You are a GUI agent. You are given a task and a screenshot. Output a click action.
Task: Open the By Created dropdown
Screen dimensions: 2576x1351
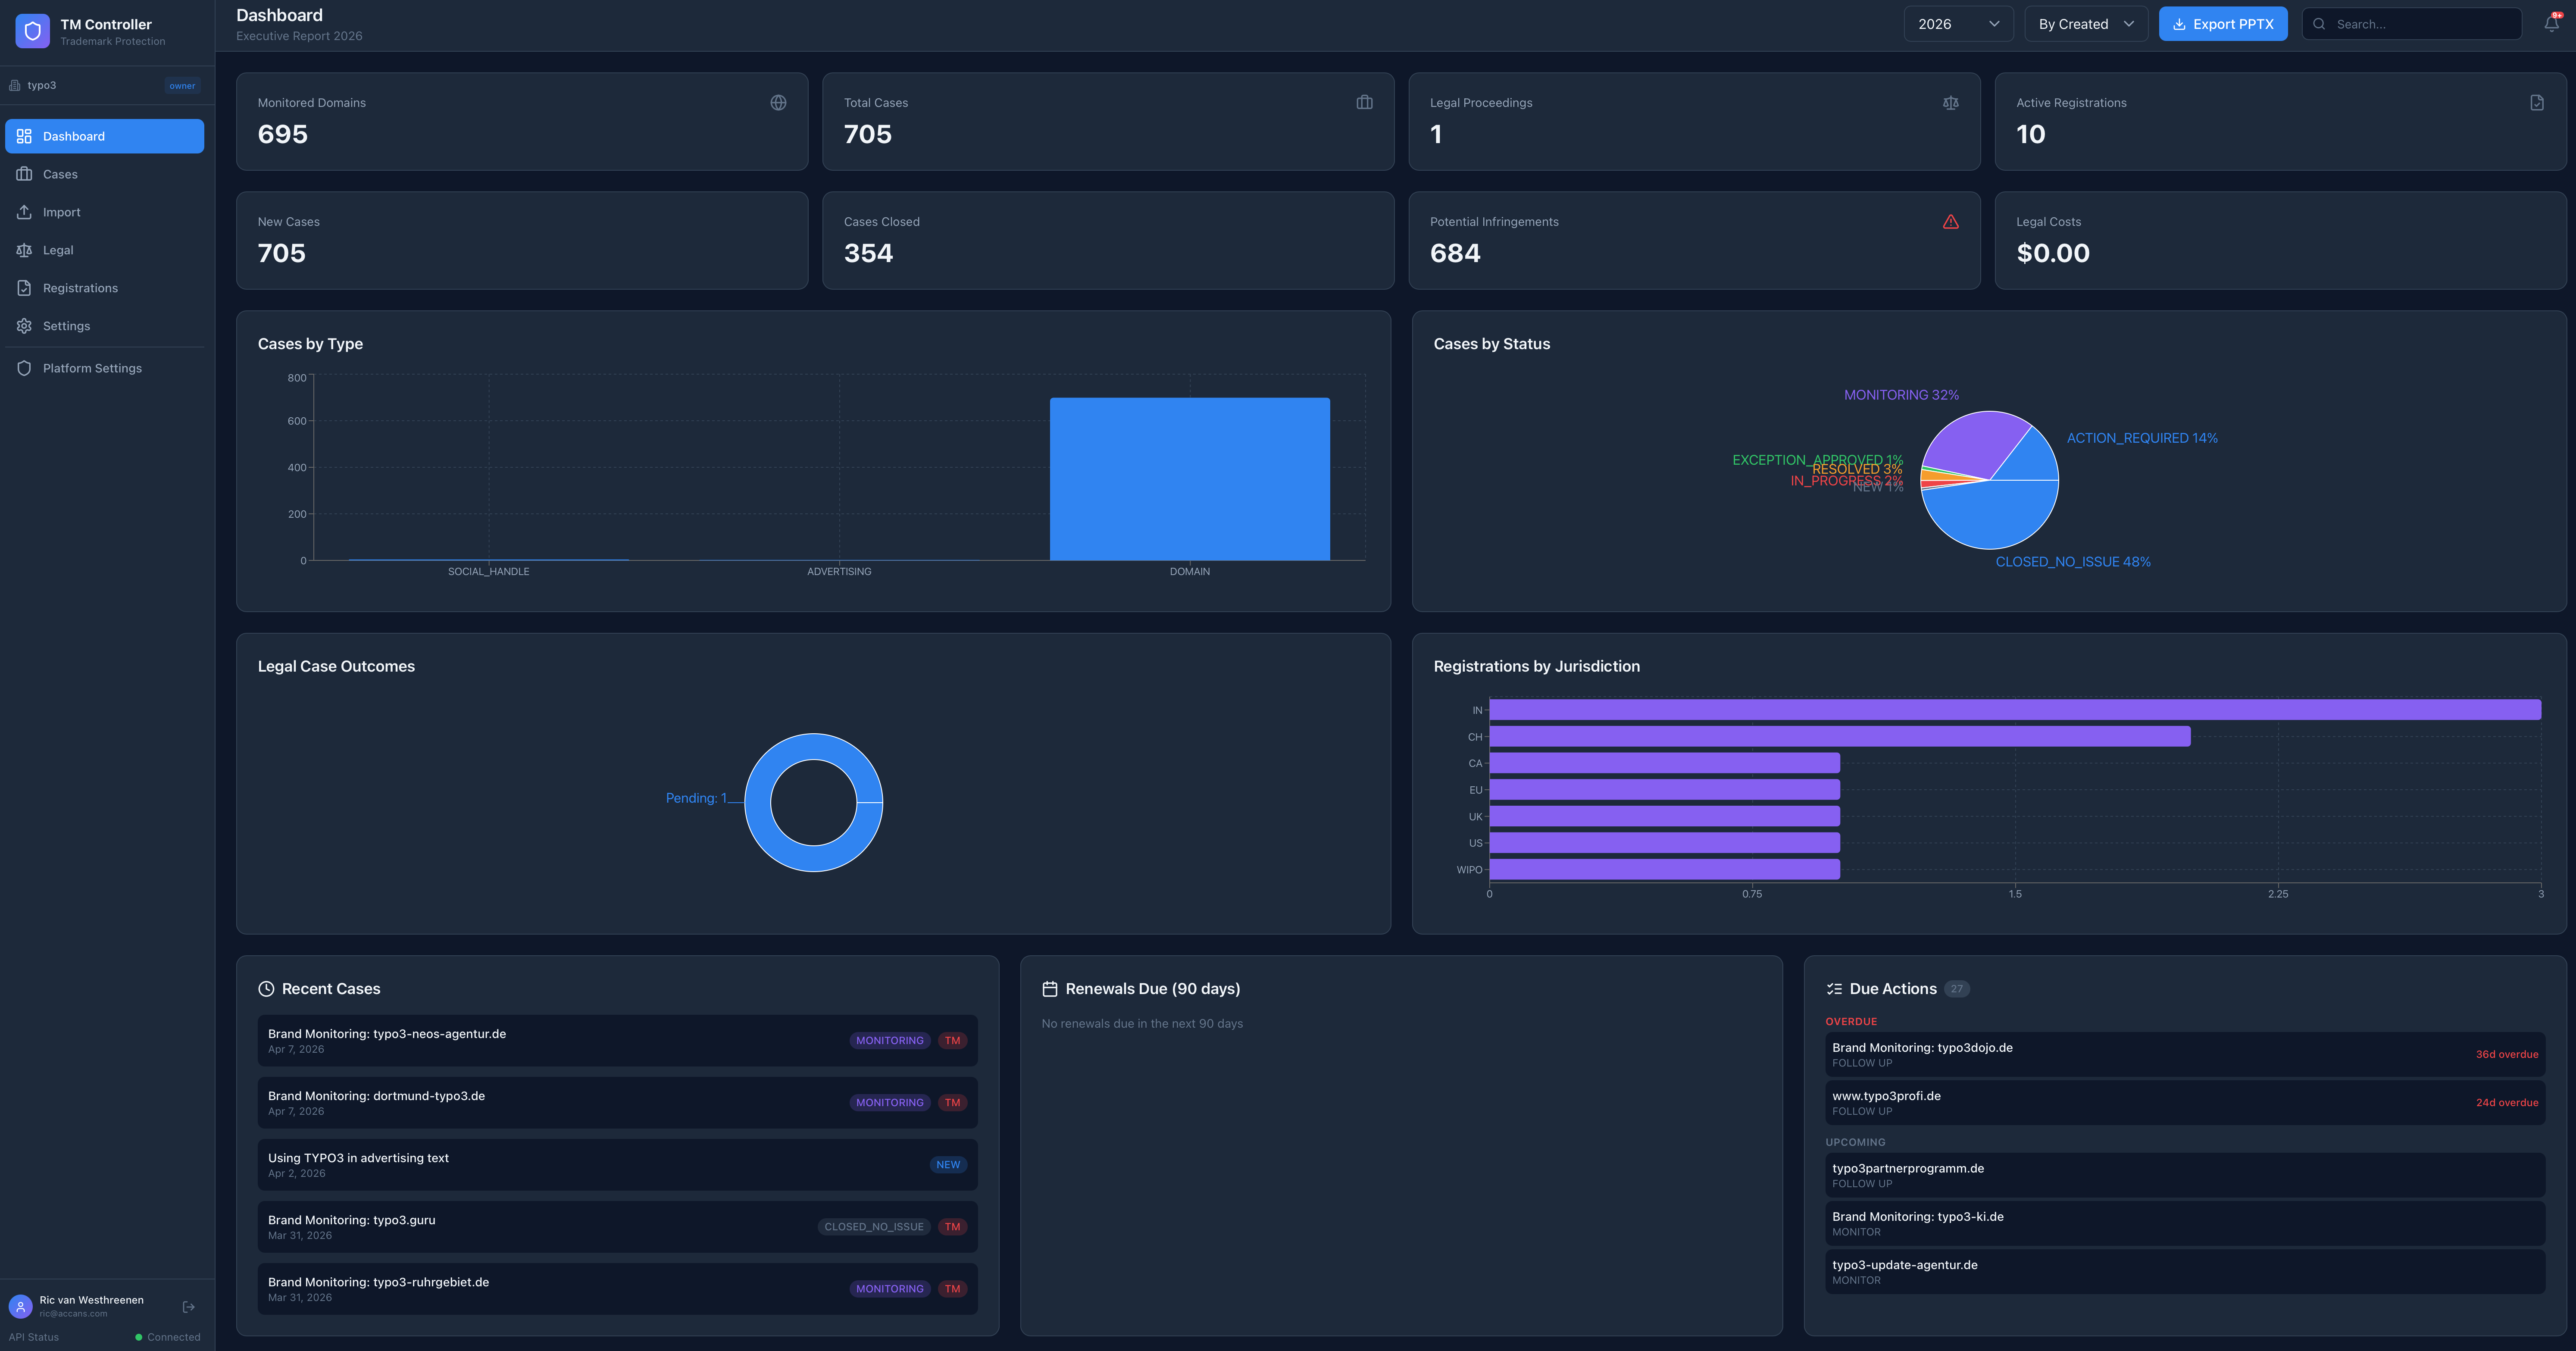tap(2086, 24)
